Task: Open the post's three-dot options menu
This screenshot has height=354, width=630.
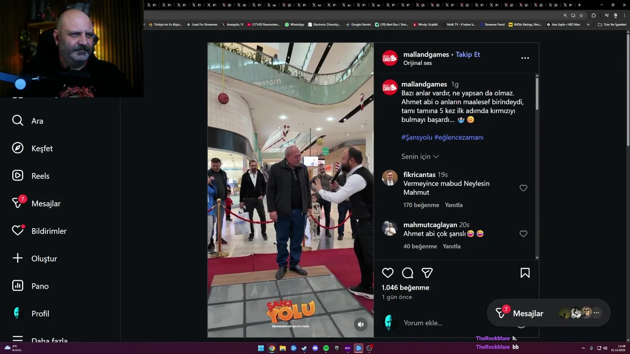Action: click(x=525, y=58)
